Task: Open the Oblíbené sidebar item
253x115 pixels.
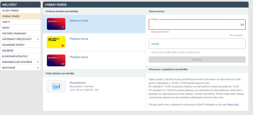Action: pyautogui.click(x=20, y=50)
